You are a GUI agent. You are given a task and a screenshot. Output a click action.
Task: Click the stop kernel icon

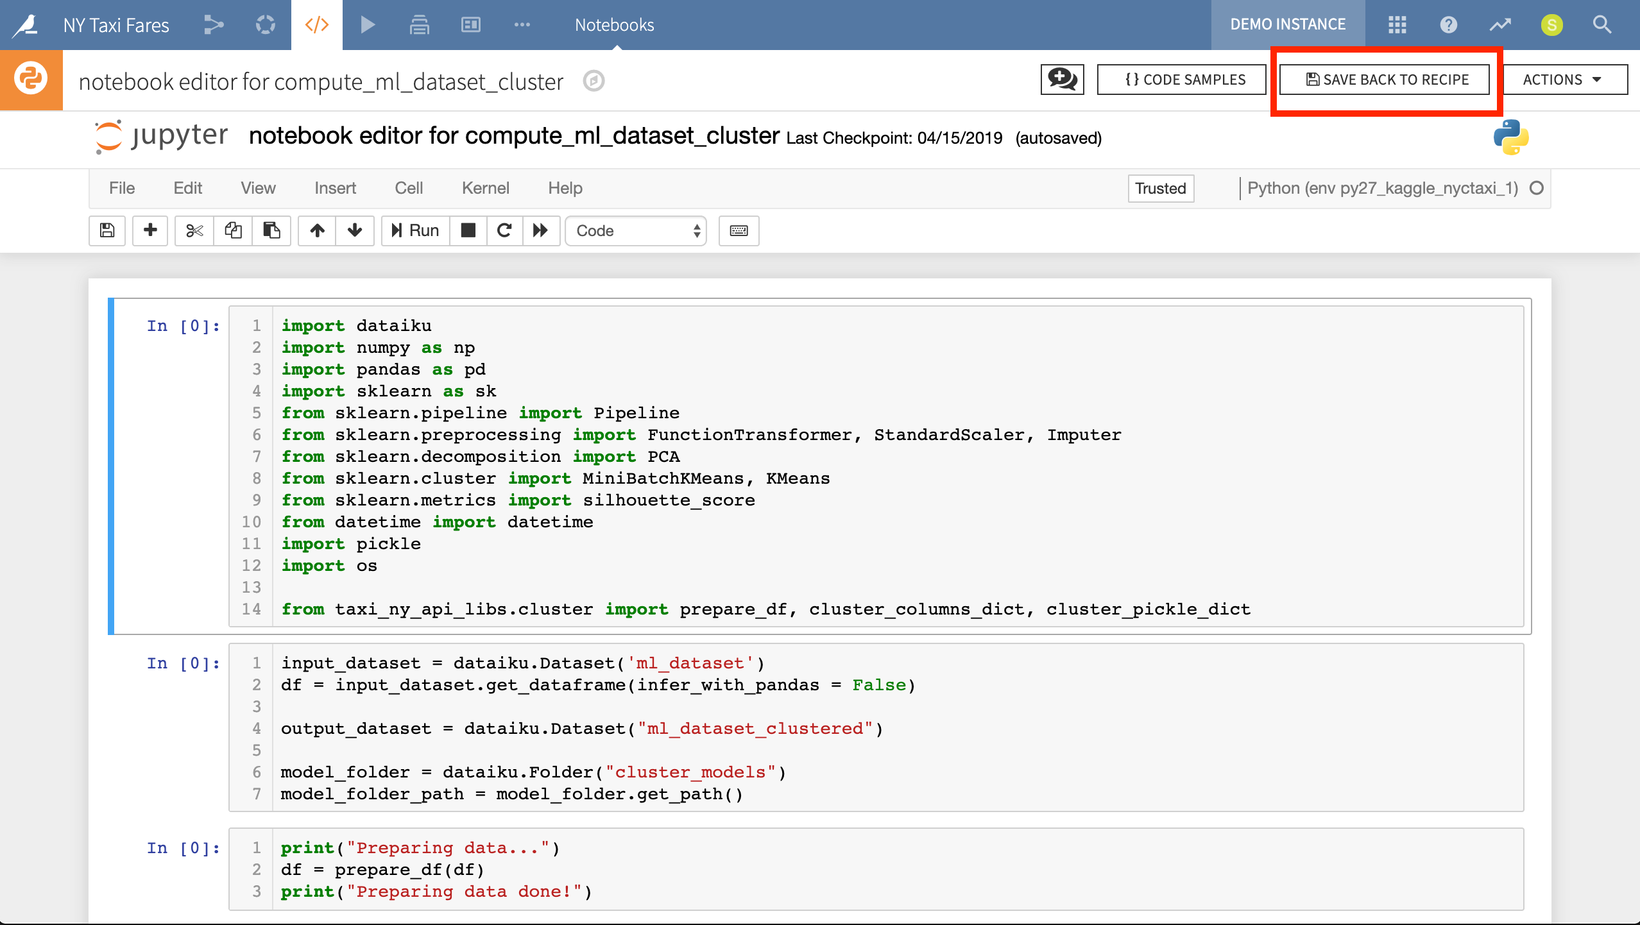[x=466, y=230]
